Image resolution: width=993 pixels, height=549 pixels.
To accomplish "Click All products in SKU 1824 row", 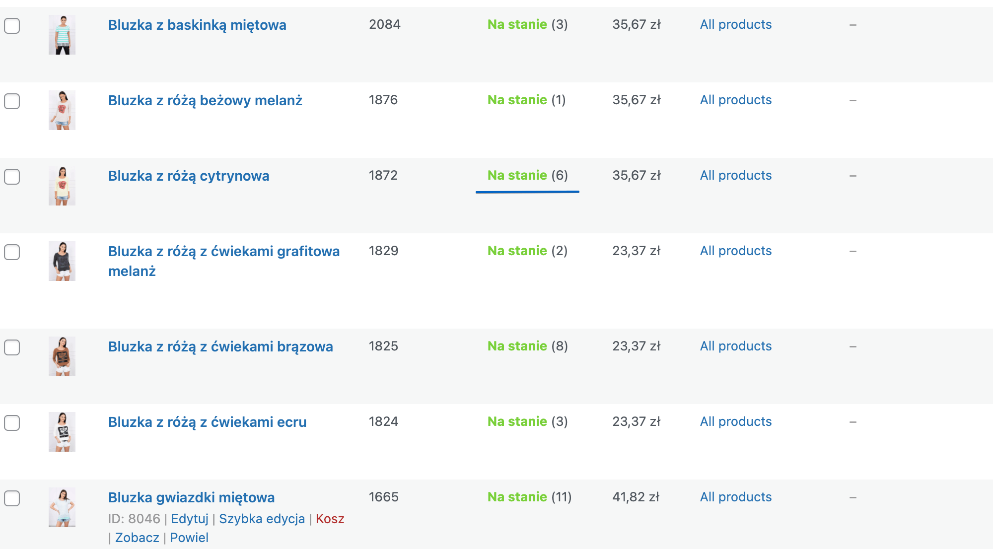I will 736,421.
